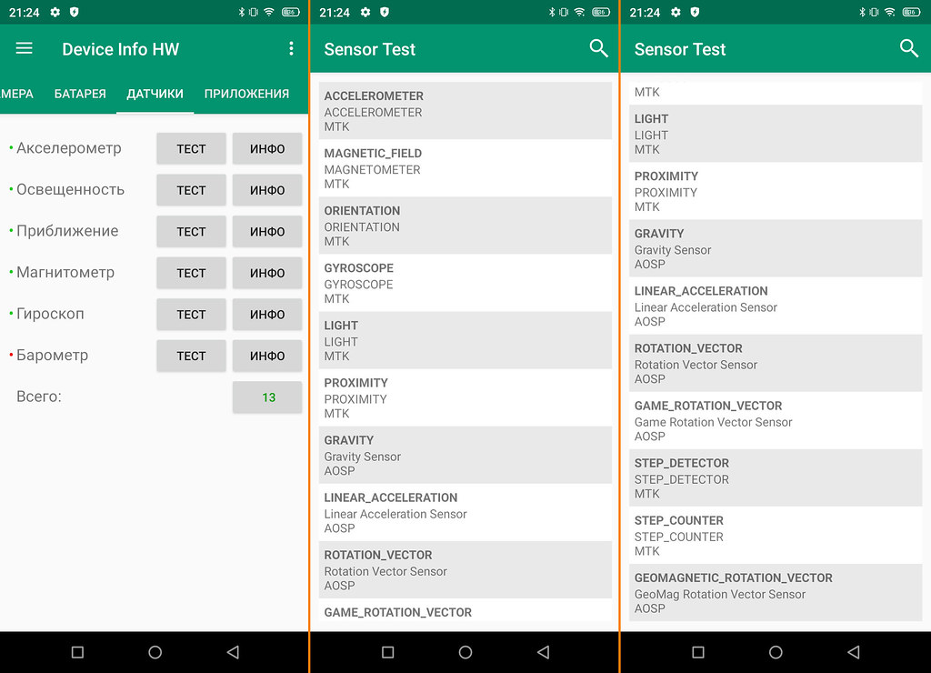Open the three-dot overflow menu

[291, 49]
